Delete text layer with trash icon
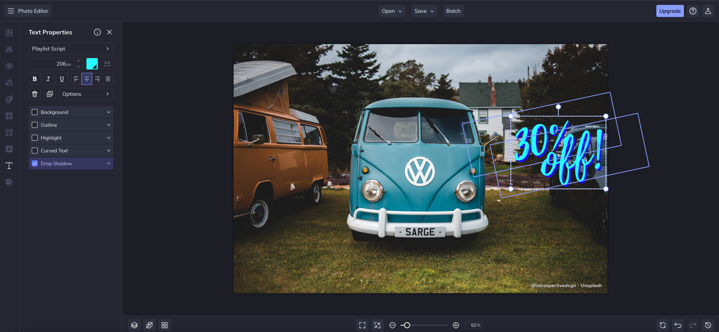719x332 pixels. (35, 94)
